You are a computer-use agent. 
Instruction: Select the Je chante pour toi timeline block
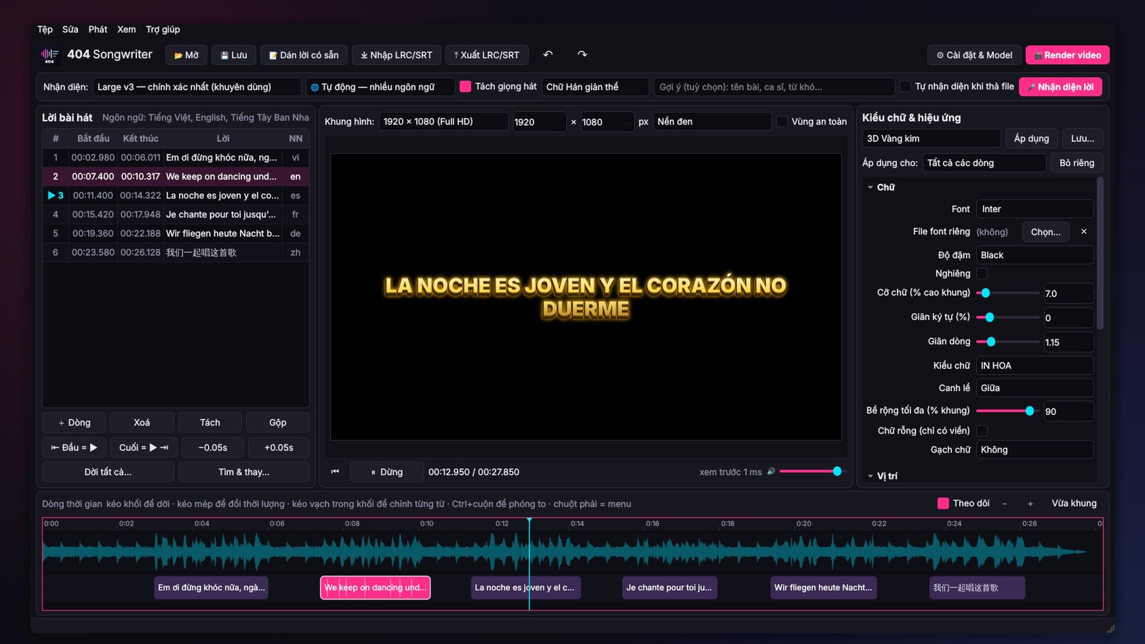click(x=669, y=587)
